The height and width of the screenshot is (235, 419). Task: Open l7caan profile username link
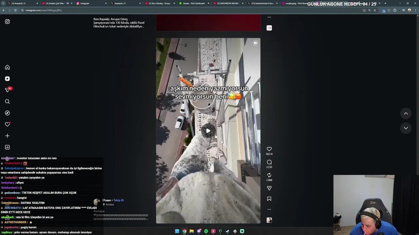coord(107,200)
